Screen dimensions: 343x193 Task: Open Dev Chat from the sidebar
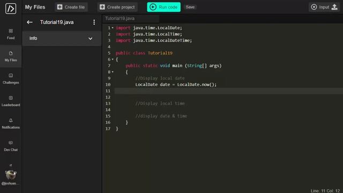click(x=11, y=146)
